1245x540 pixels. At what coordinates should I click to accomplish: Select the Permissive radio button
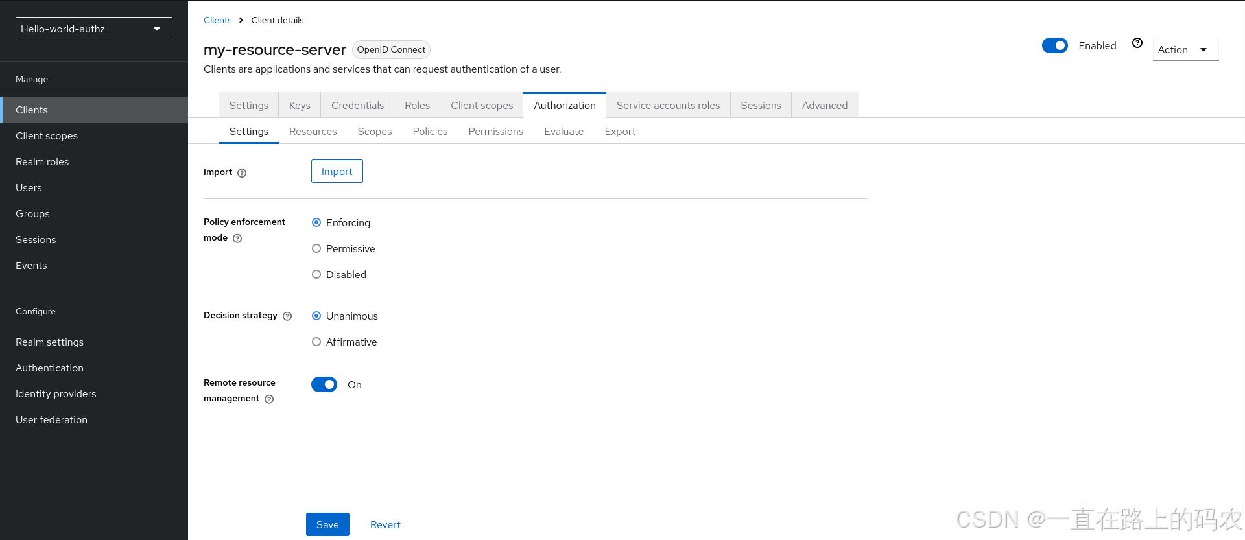[x=316, y=248]
